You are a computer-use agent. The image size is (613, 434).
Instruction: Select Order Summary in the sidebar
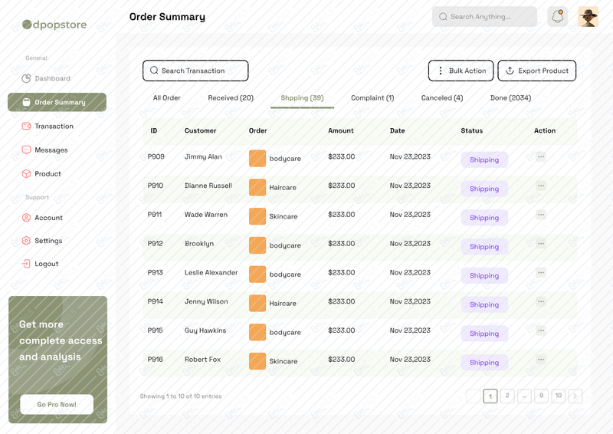tap(57, 102)
